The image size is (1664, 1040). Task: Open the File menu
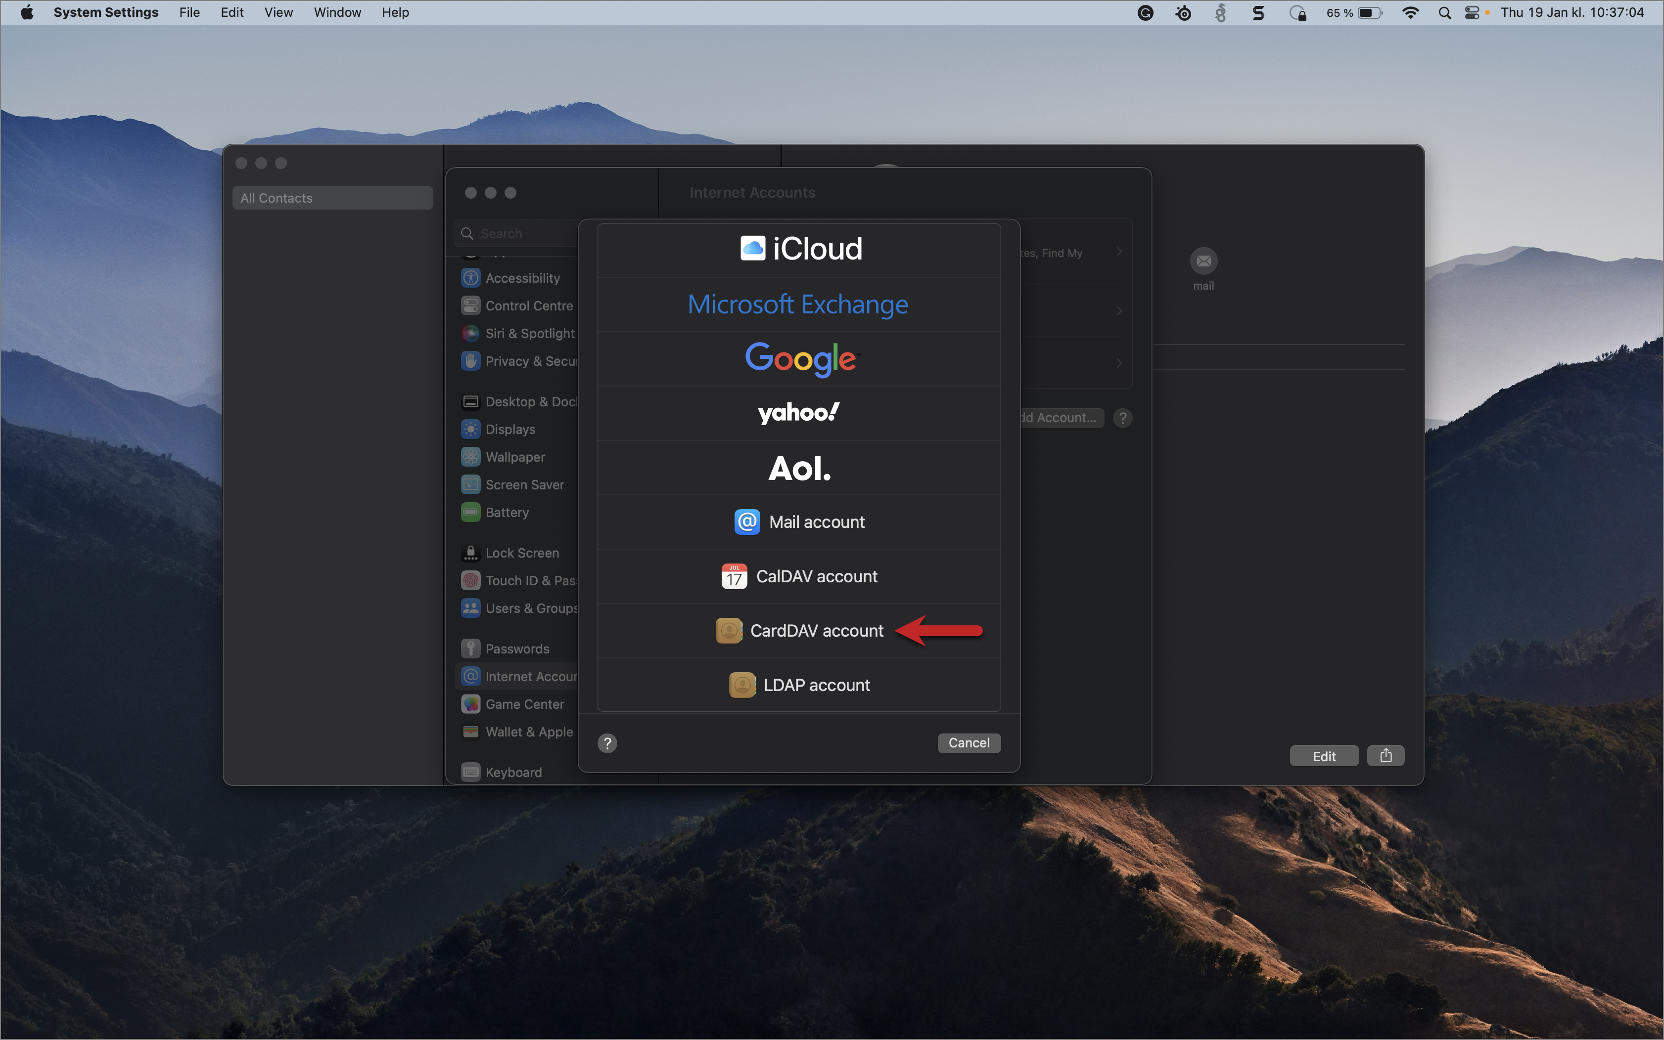coord(189,12)
